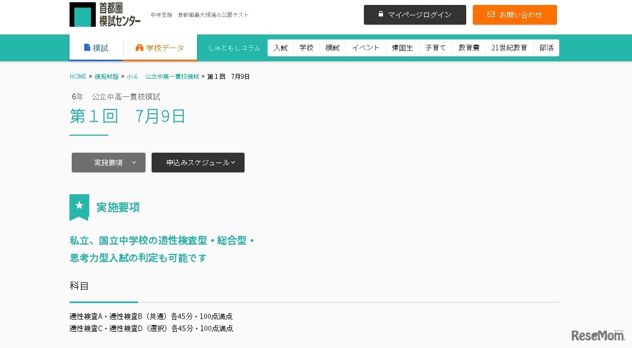
Task: Open マイページログイン button
Action: (415, 15)
